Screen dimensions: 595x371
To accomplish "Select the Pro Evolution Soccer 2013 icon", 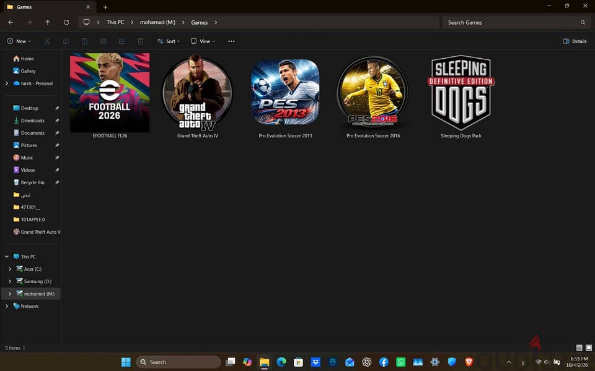I will tap(285, 93).
